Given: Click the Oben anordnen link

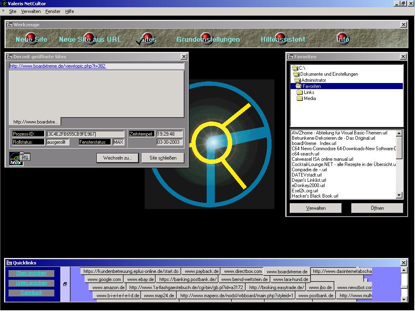Looking at the screenshot, I should point(31,273).
